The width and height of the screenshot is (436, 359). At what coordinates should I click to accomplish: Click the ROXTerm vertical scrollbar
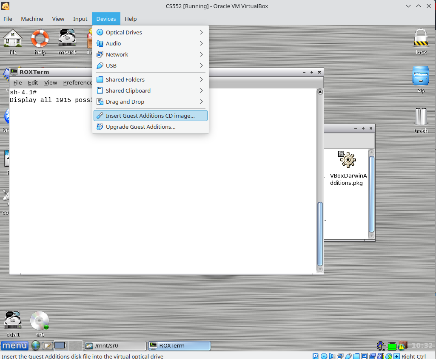[320, 234]
